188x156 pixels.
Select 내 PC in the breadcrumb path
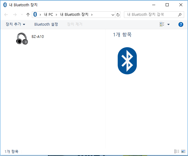tap(49, 15)
